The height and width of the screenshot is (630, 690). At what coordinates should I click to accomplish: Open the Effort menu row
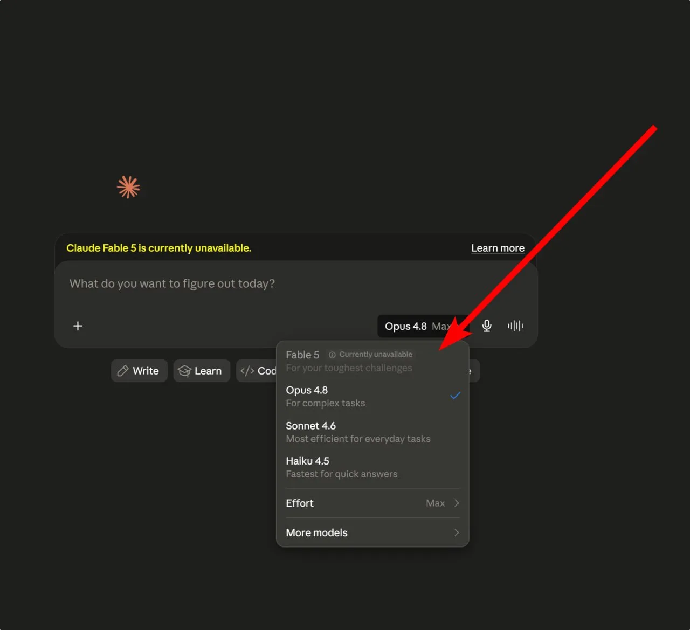[x=372, y=503]
